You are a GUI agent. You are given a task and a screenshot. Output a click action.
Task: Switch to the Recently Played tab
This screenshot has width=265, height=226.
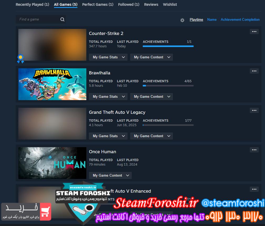pyautogui.click(x=33, y=4)
